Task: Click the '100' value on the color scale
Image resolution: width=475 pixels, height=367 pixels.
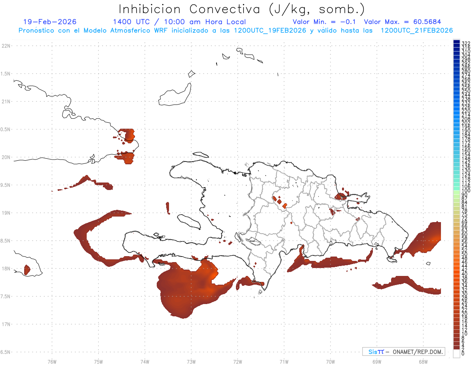Action: pyautogui.click(x=466, y=191)
